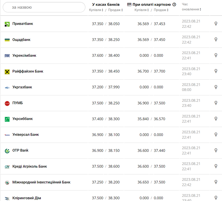Viewport: 222px width, 201px height.
Task: Open map pin for Укрексімбанк
Action: [x=216, y=55]
